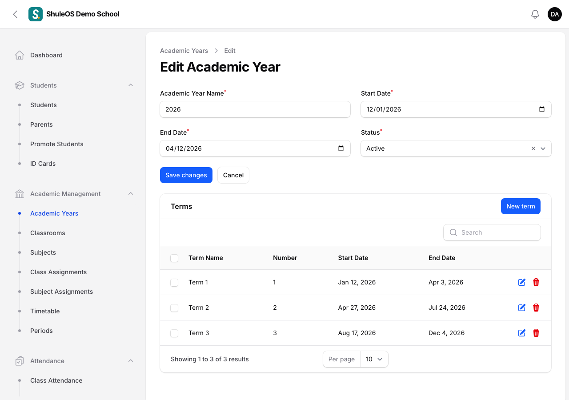The height and width of the screenshot is (400, 569).
Task: Edit Term 1 using the pencil icon
Action: 522,282
